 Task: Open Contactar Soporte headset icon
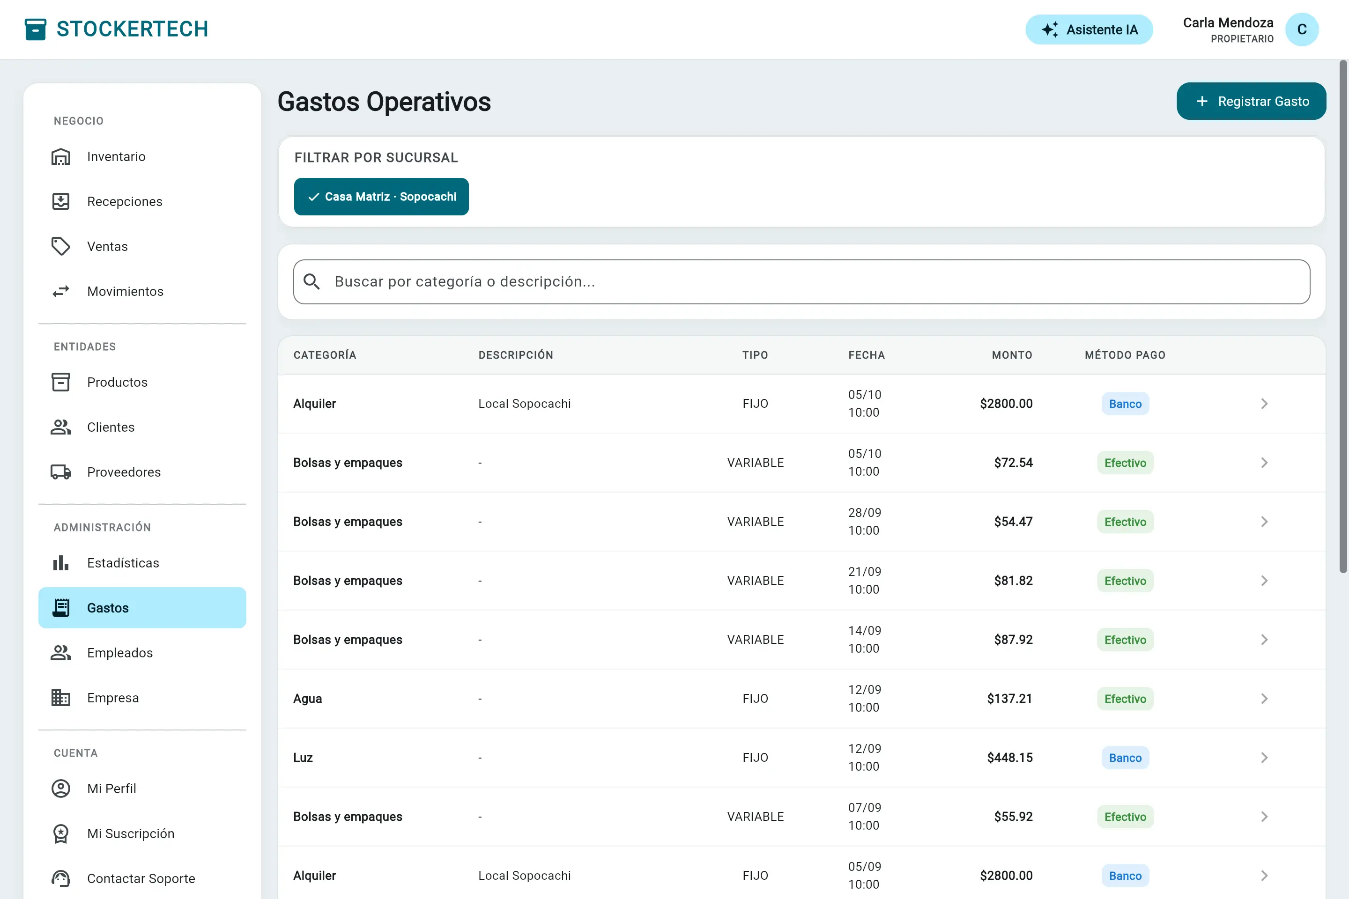point(61,878)
